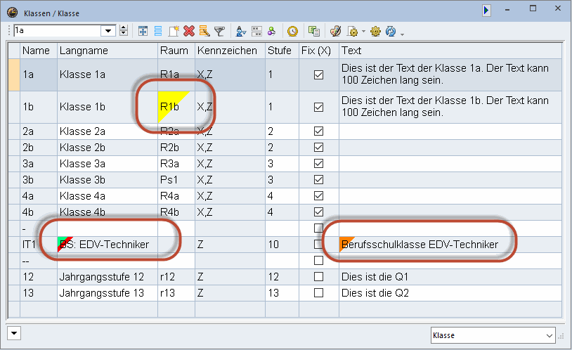Open the Klasse combo box at bottom right
This screenshot has height=350, width=572.
pyautogui.click(x=493, y=335)
